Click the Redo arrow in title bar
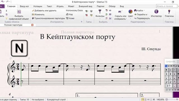This screenshot has width=179, height=101. (x=8, y=1)
